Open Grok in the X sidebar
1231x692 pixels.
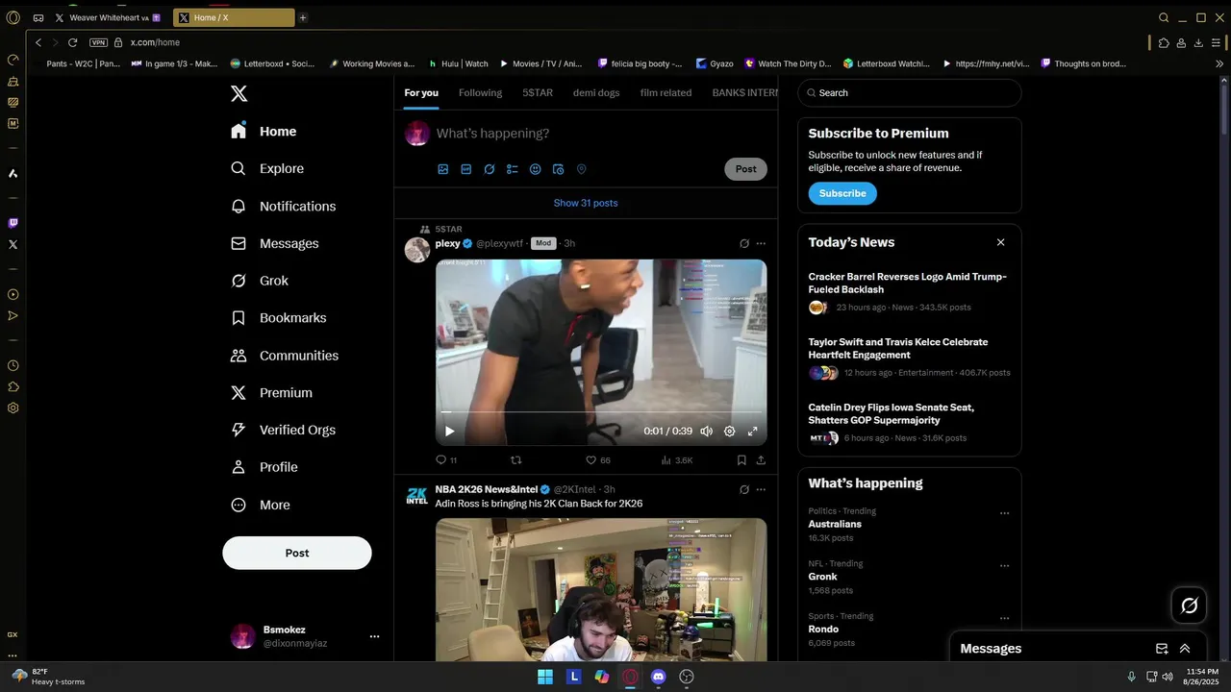[x=260, y=281]
